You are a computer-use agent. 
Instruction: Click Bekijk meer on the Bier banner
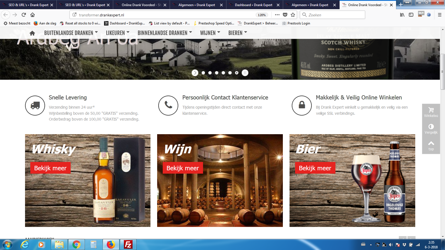click(x=315, y=168)
